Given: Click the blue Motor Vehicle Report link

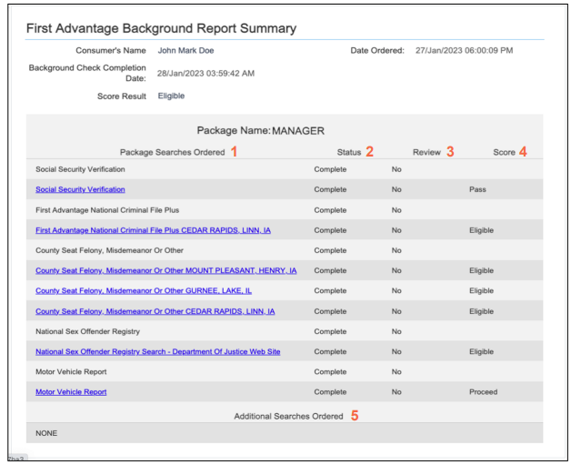Looking at the screenshot, I should pos(71,392).
